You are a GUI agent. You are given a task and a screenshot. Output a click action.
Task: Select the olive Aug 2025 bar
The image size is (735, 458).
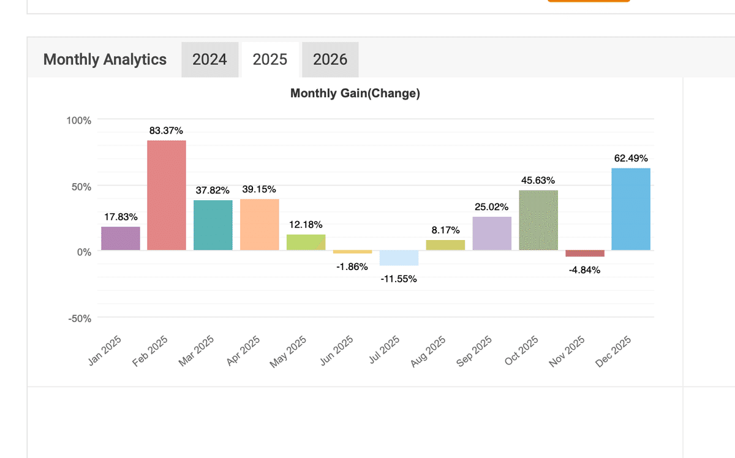tap(445, 244)
